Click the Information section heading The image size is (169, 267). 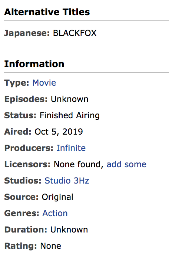point(34,64)
